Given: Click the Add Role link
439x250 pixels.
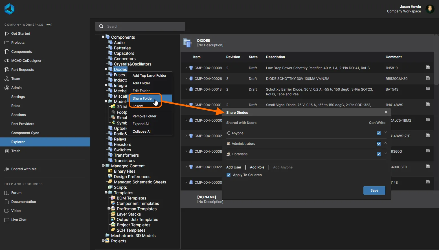Looking at the screenshot, I should [x=257, y=167].
